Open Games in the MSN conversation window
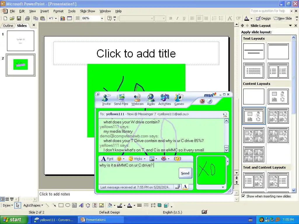The width and height of the screenshot is (299, 224). [x=179, y=100]
